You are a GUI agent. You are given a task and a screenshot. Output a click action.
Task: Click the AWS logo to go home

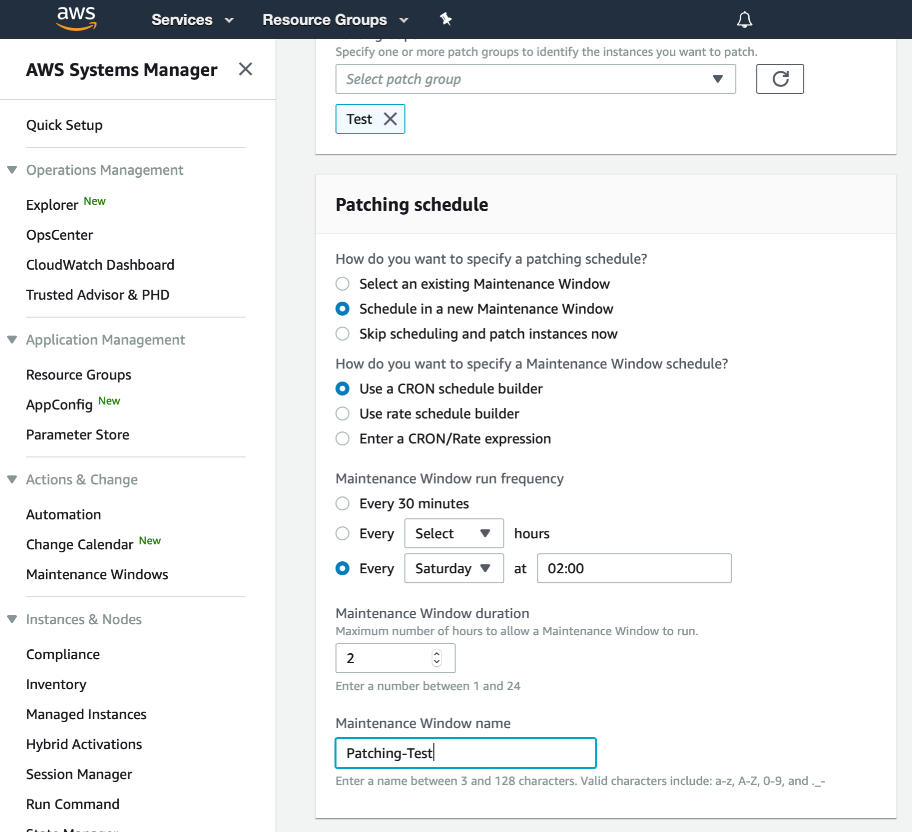coord(76,19)
